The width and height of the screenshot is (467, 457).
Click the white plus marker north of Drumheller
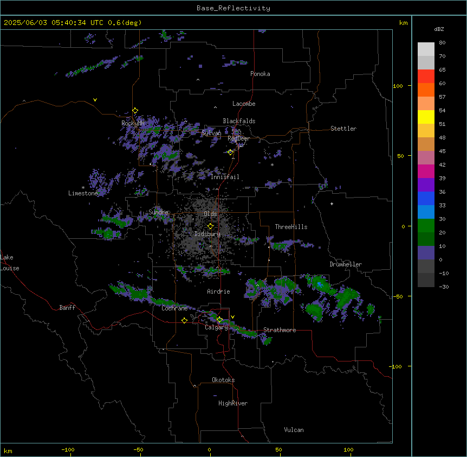[332, 204]
